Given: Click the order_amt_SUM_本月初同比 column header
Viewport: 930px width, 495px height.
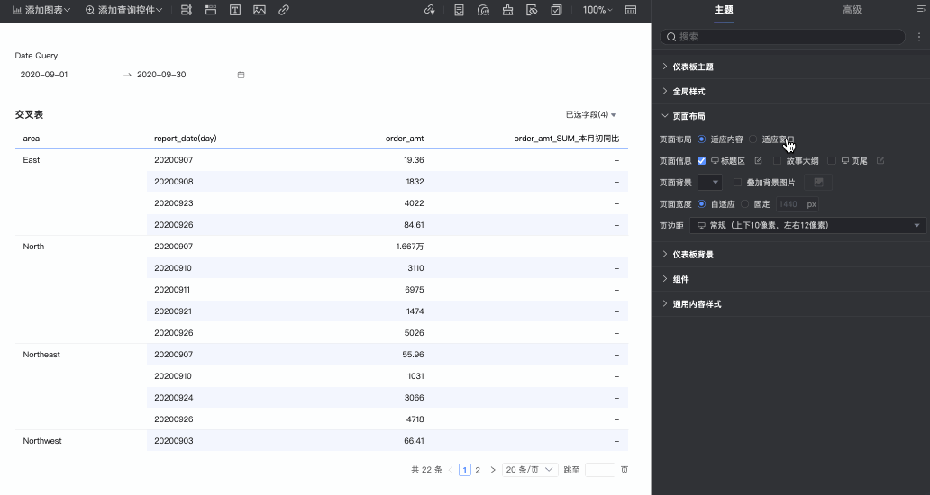Looking at the screenshot, I should pyautogui.click(x=567, y=139).
